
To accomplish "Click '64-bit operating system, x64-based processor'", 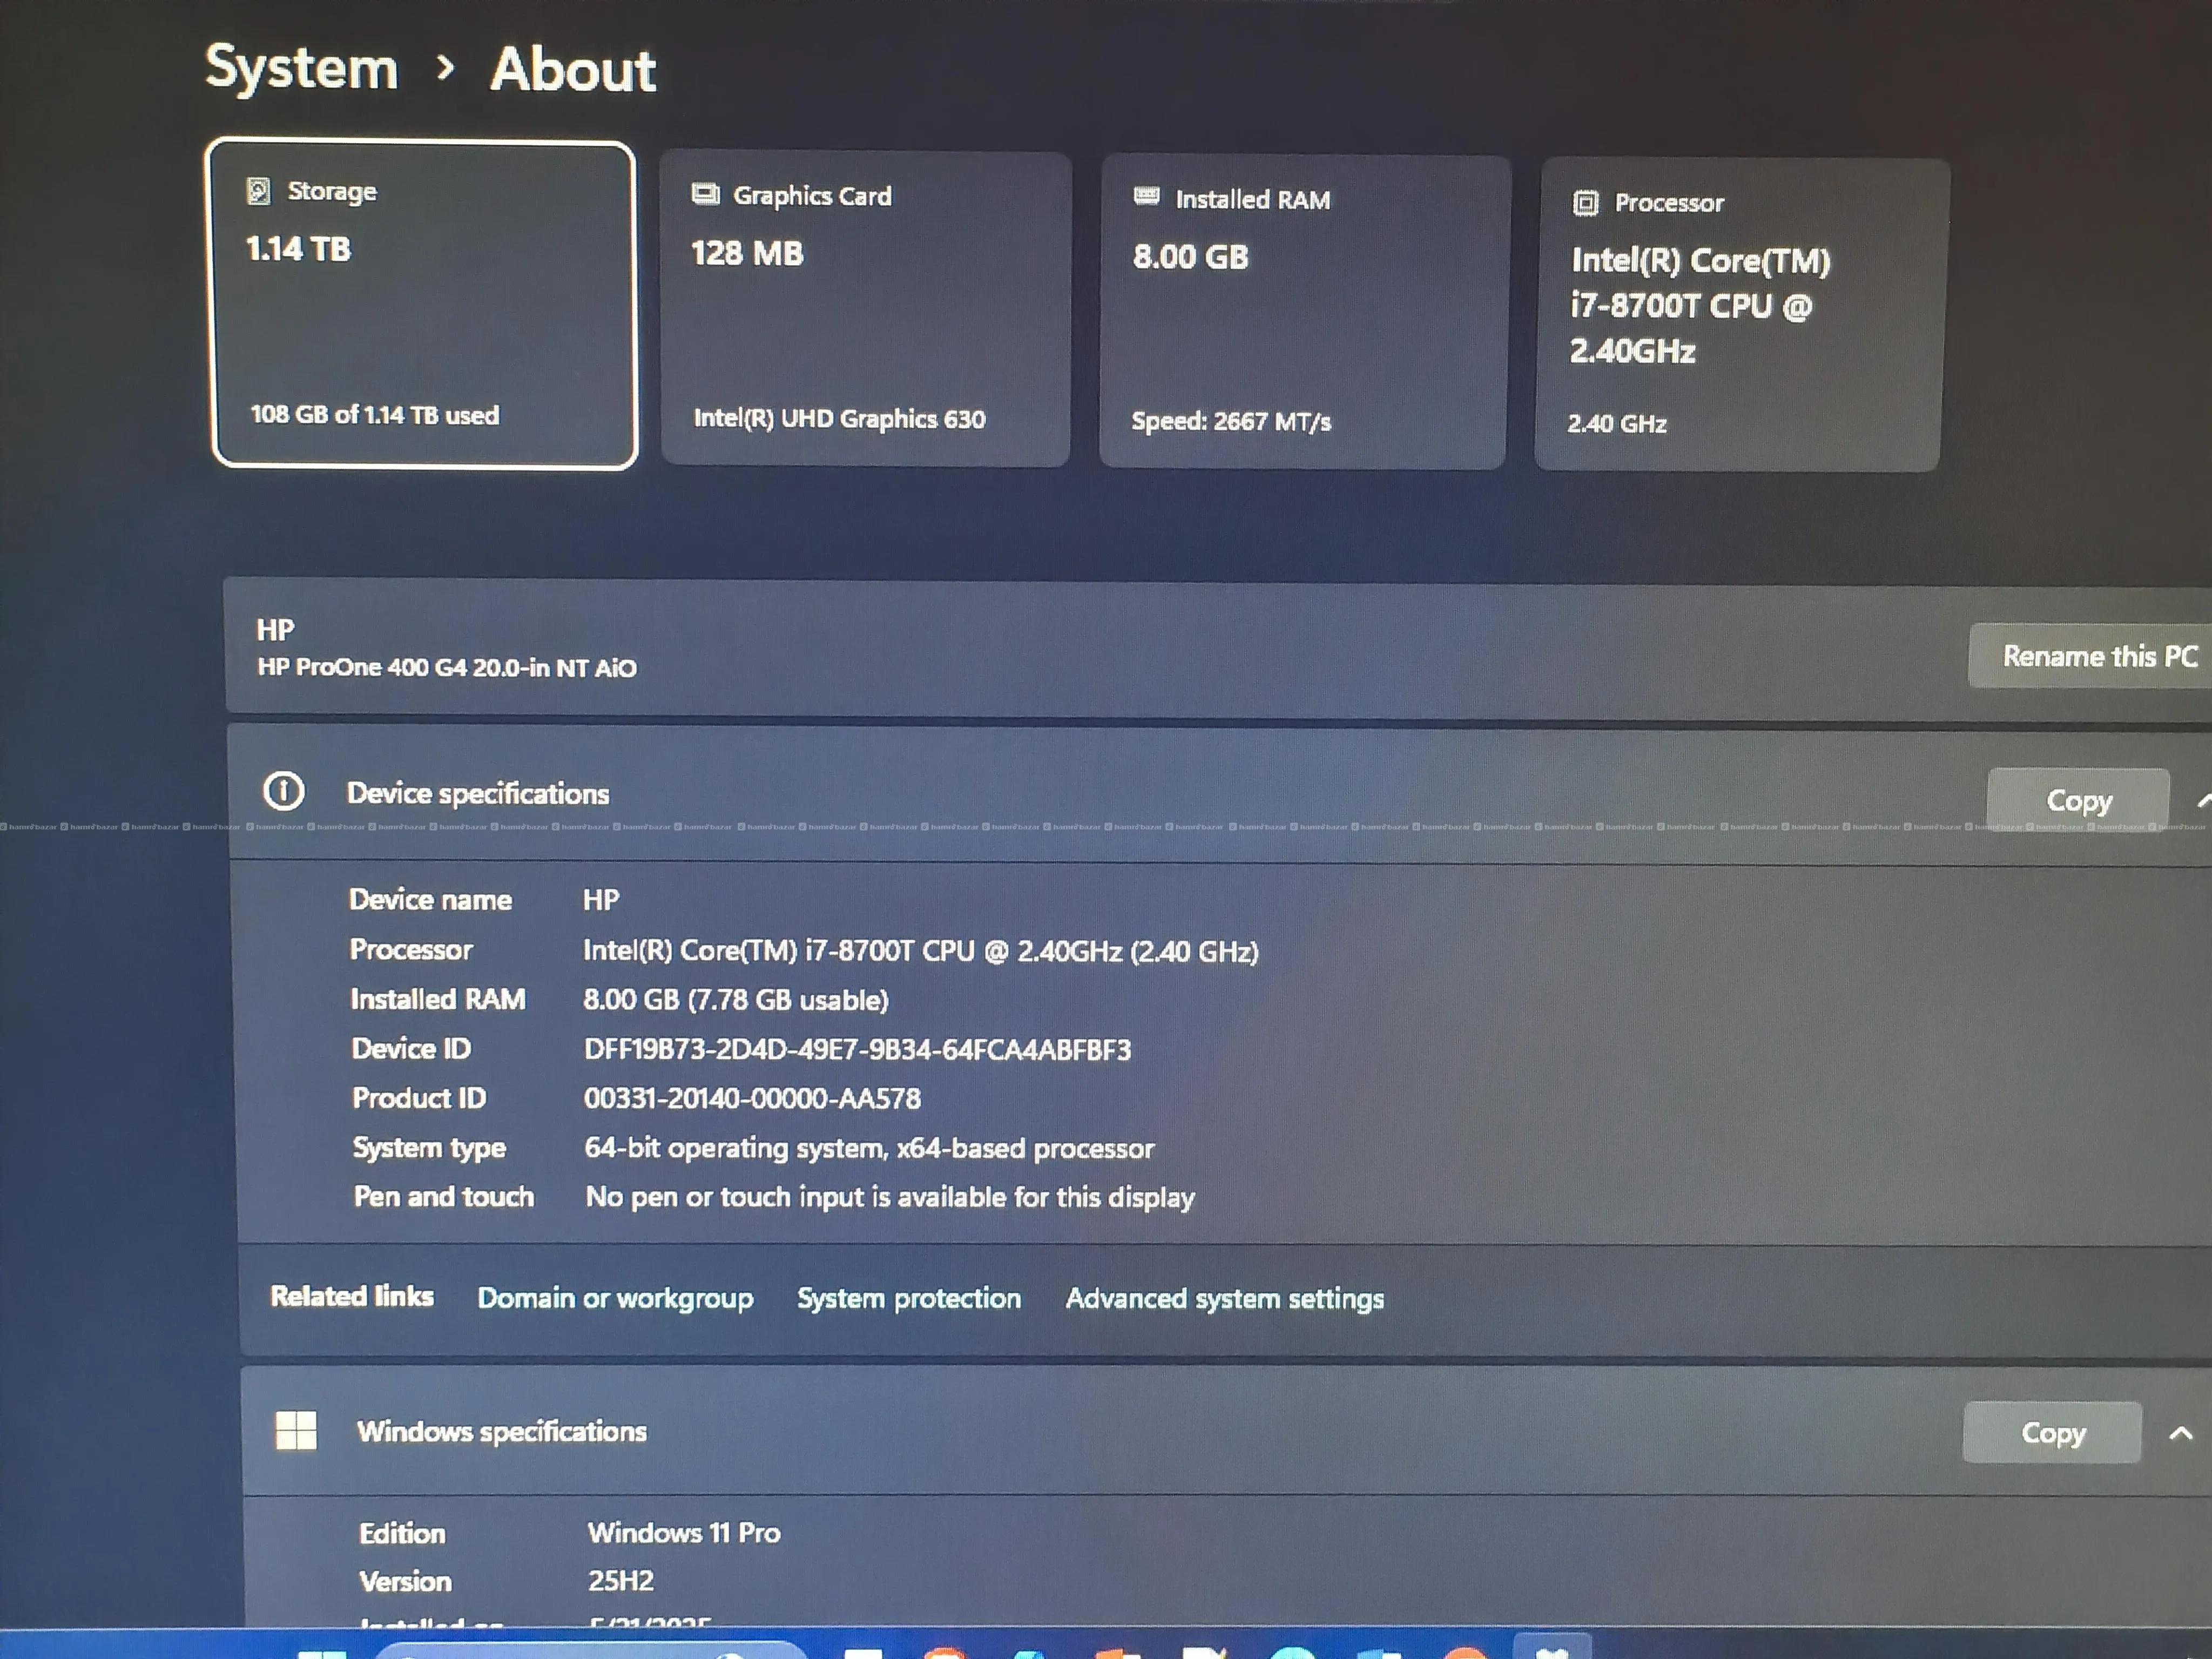I will coord(869,1148).
